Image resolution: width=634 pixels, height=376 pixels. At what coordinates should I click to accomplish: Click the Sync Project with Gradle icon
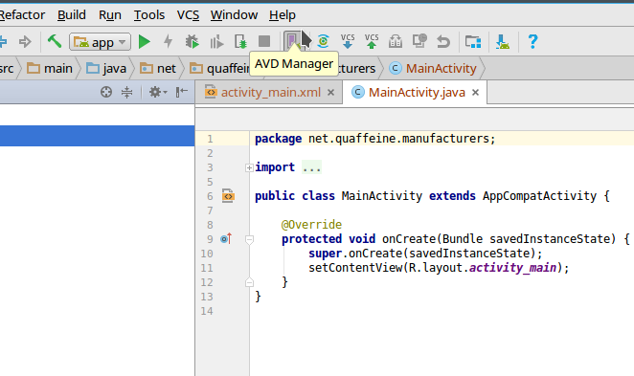pos(323,41)
